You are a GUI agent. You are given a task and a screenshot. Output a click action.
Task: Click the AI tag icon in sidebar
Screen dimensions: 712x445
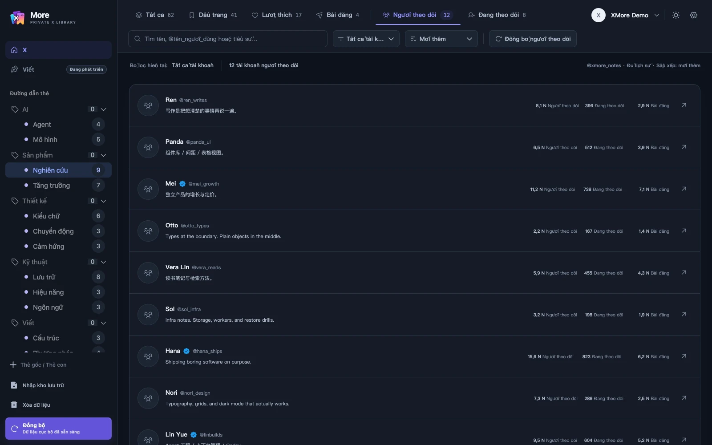click(15, 109)
